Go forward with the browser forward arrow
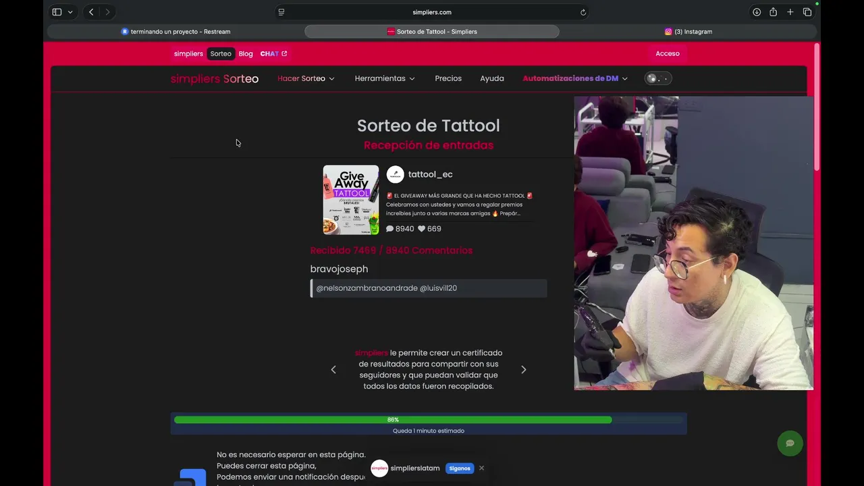The image size is (864, 486). click(x=107, y=12)
